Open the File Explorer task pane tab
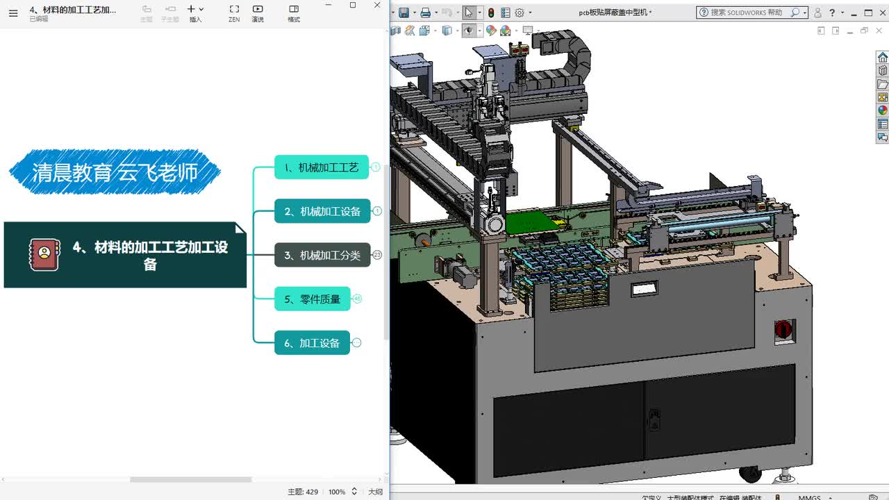 883,84
